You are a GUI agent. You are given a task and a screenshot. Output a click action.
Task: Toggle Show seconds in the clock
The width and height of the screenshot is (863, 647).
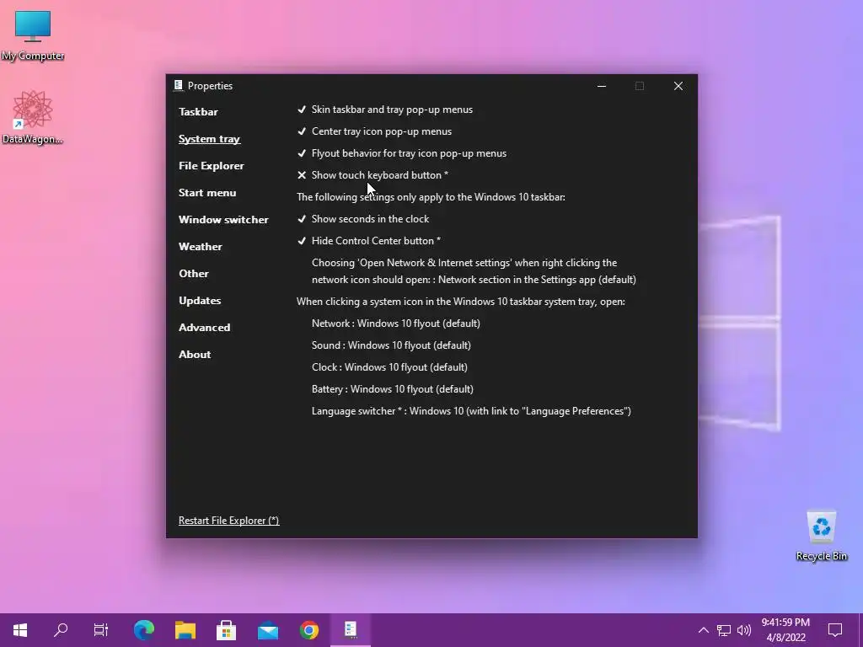click(363, 219)
